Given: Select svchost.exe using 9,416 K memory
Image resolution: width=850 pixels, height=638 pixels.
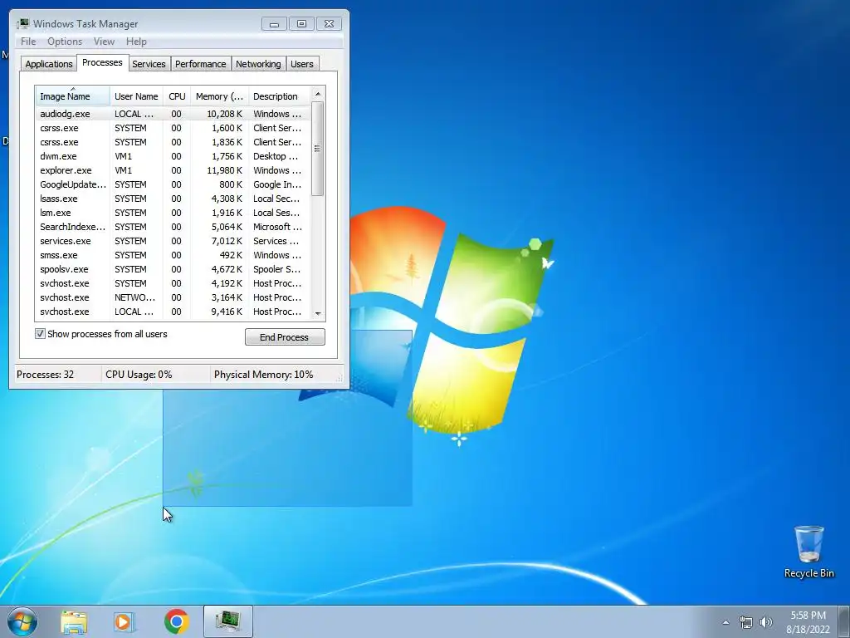Looking at the screenshot, I should [173, 312].
